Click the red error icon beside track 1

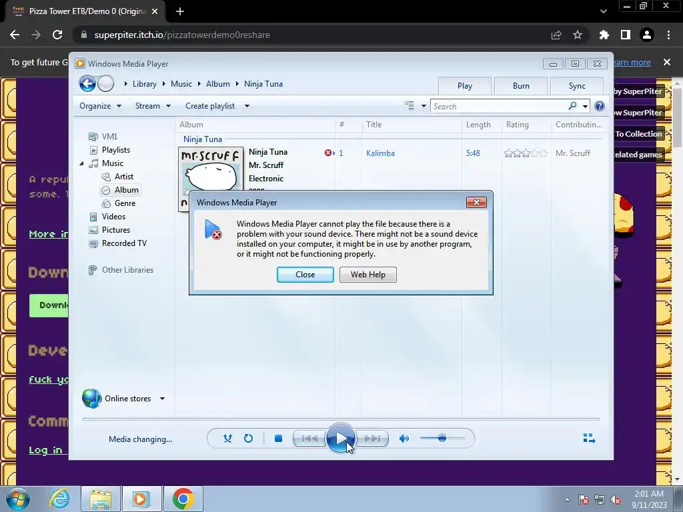click(328, 153)
